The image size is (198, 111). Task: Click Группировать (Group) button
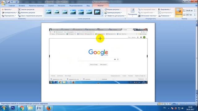tap(166, 13)
